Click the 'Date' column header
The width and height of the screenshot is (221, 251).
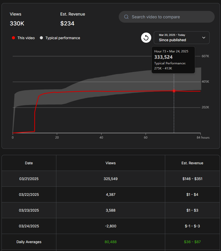[x=29, y=163]
